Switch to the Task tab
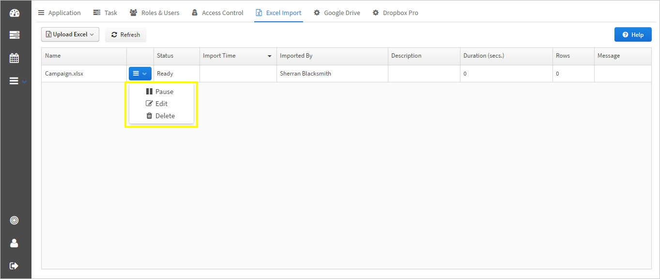Viewport: 660px width, 279px height. tap(105, 13)
